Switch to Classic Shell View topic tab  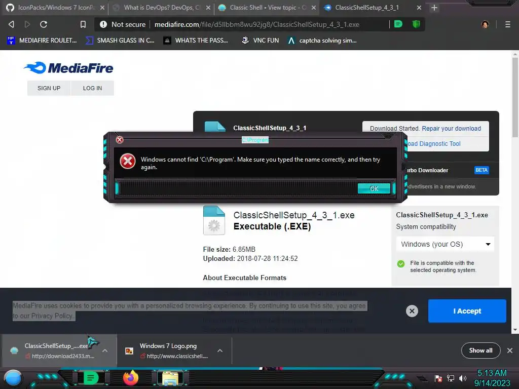pyautogui.click(x=267, y=8)
